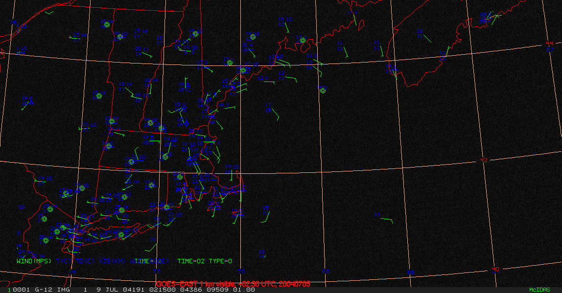Click the 04386 value in status bar
Image resolution: width=562 pixels, height=293 pixels.
pyautogui.click(x=191, y=290)
